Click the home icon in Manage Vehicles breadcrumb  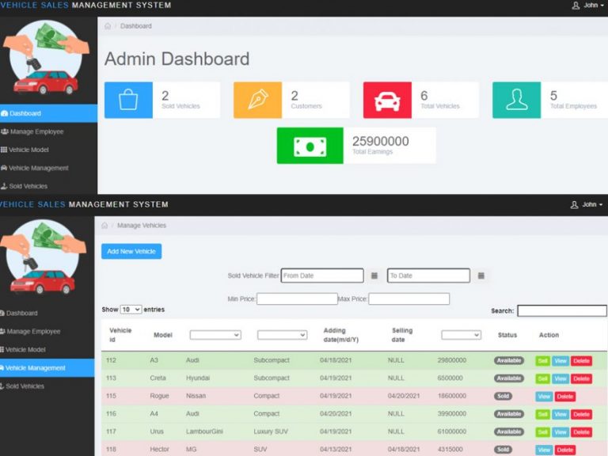(x=105, y=226)
